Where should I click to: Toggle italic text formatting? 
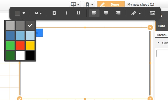point(66,13)
